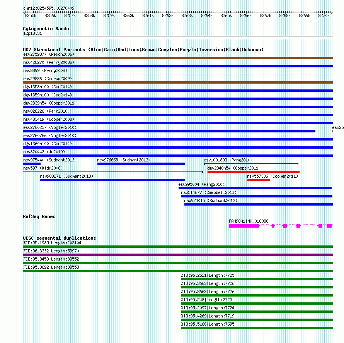Viewport: 344px width, 343px height.
Task: Select the nsv557336 (Cooper2011) red loss bar
Action: click(259, 180)
